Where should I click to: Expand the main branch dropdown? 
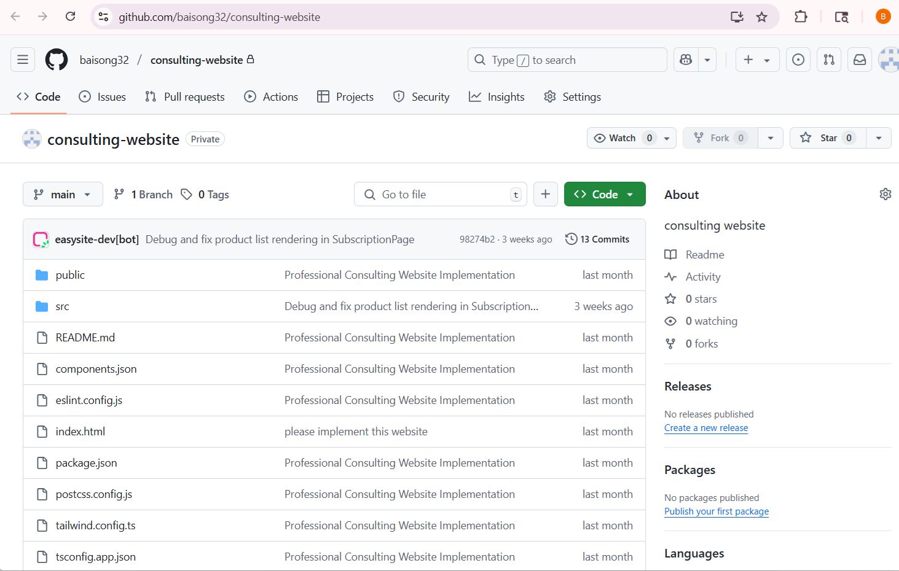(x=63, y=194)
